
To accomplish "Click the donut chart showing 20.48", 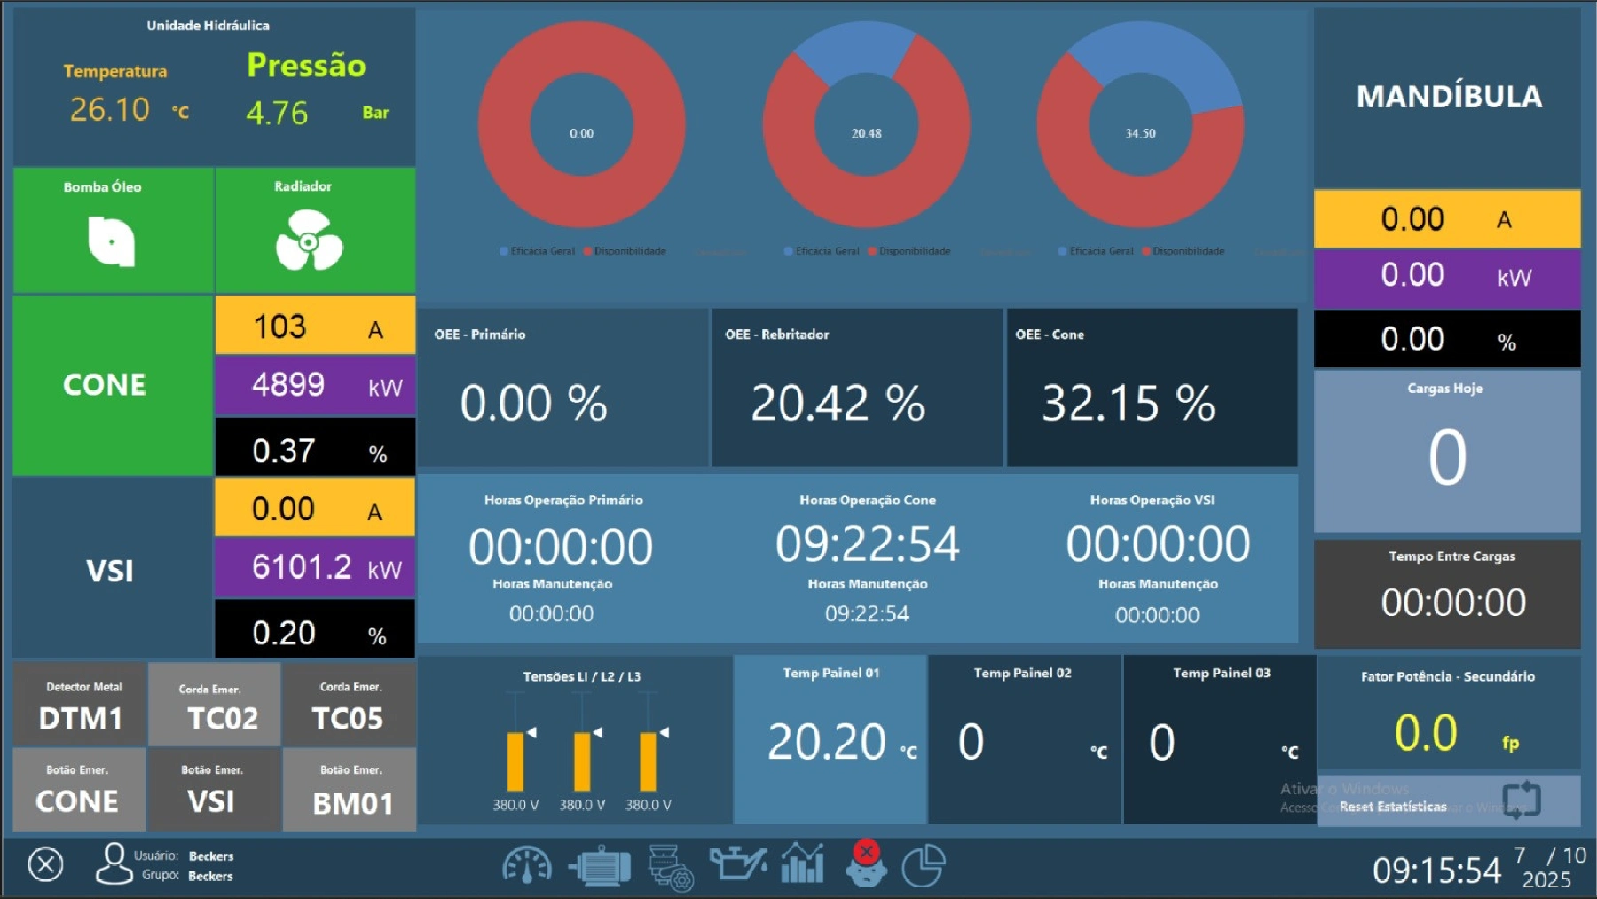I will pos(867,125).
